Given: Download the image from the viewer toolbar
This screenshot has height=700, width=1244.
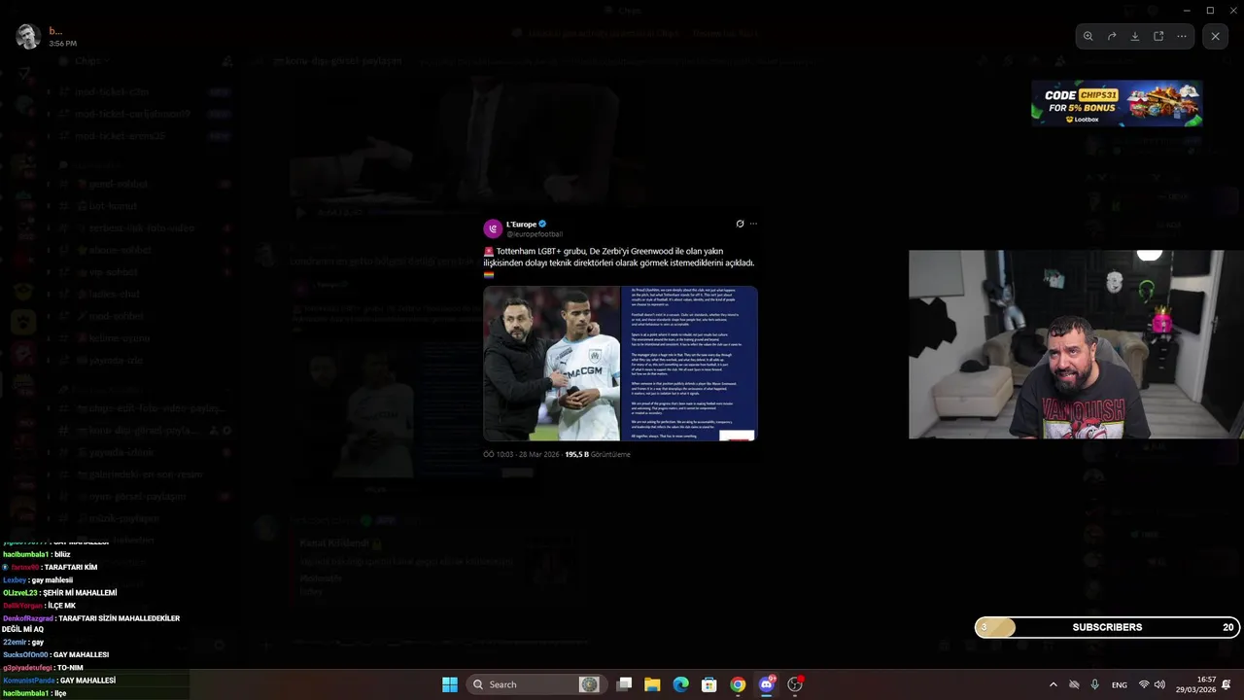Looking at the screenshot, I should coord(1135,36).
